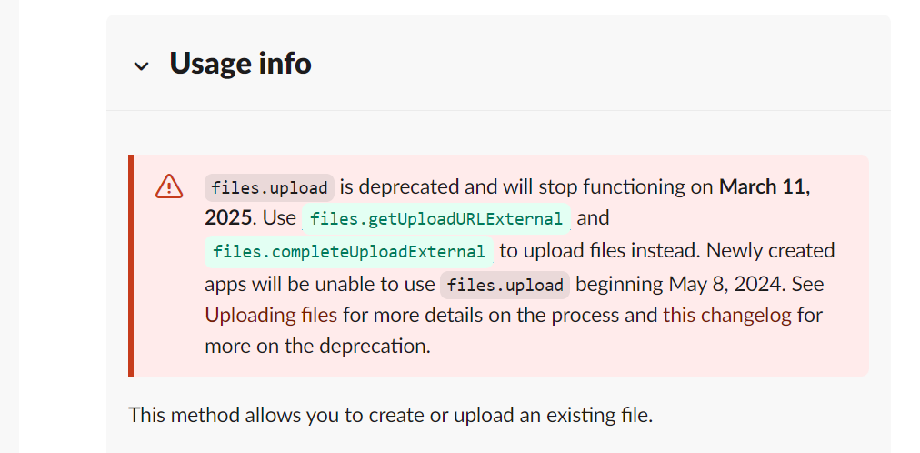Image resolution: width=920 pixels, height=453 pixels.
Task: Open the this changelog link
Action: tap(727, 316)
